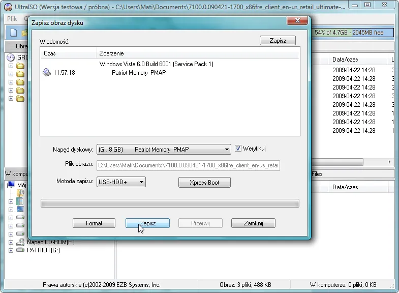Click the UltraISO app icon in the title bar

(8, 7)
